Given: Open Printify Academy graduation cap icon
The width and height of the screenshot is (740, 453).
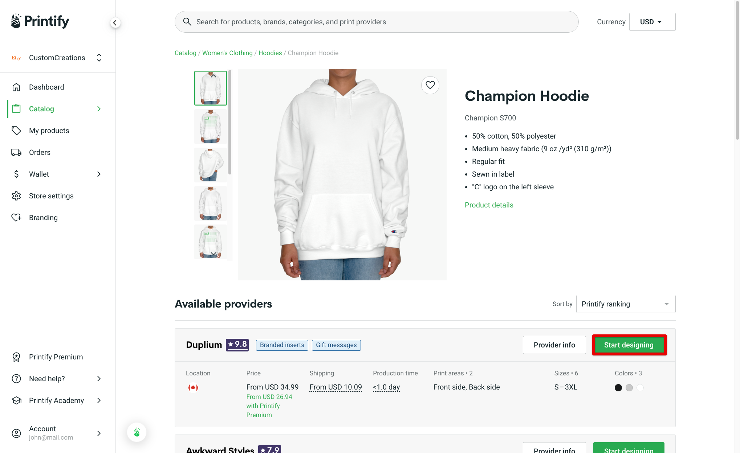Looking at the screenshot, I should coord(16,400).
